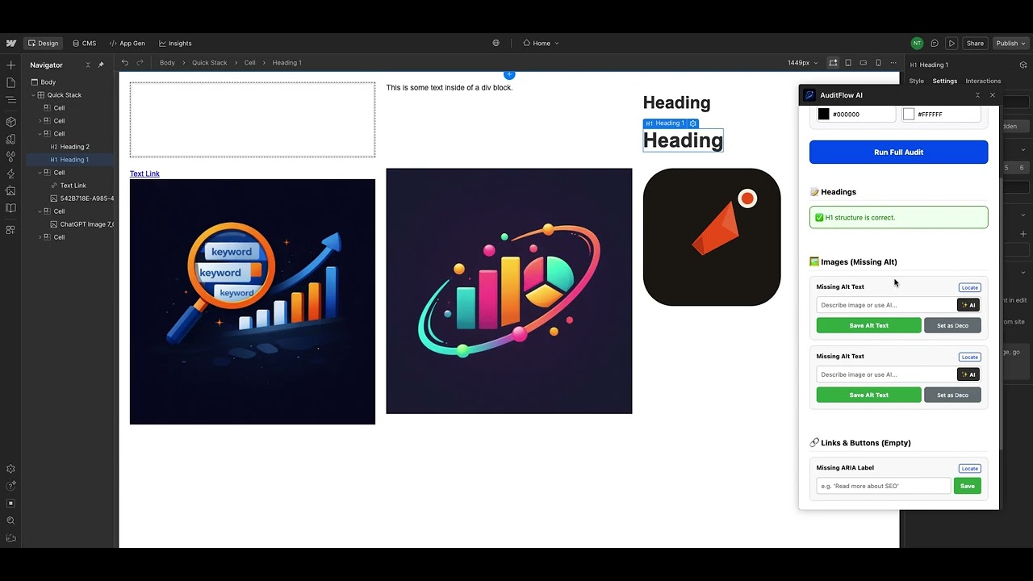Open the Add elements panel
The image size is (1033, 581).
click(x=10, y=65)
